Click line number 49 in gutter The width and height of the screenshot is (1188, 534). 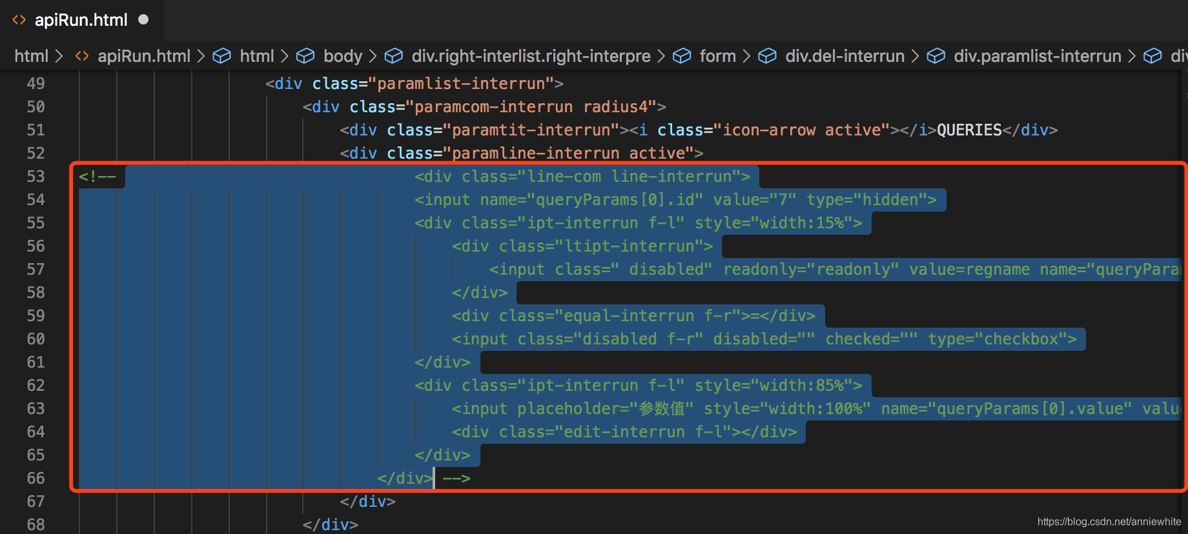(x=36, y=83)
